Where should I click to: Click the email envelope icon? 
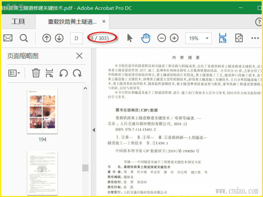pyautogui.click(x=8, y=38)
